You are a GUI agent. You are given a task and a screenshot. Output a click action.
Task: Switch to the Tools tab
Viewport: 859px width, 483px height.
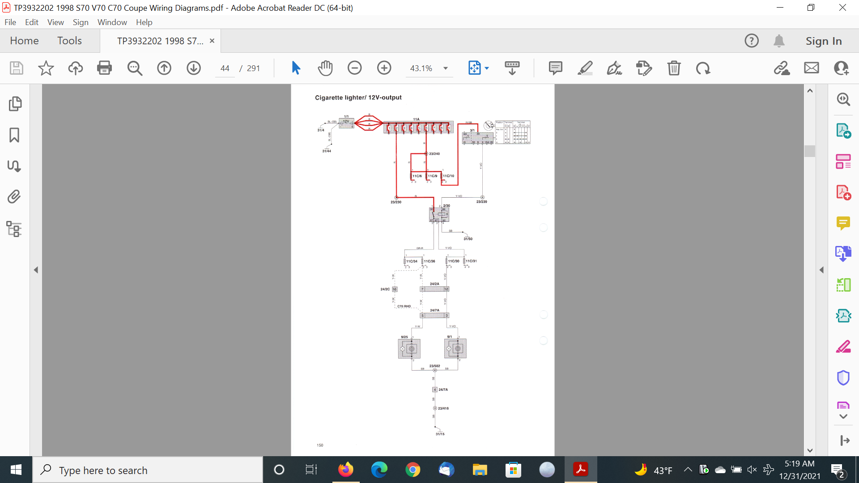(x=69, y=41)
